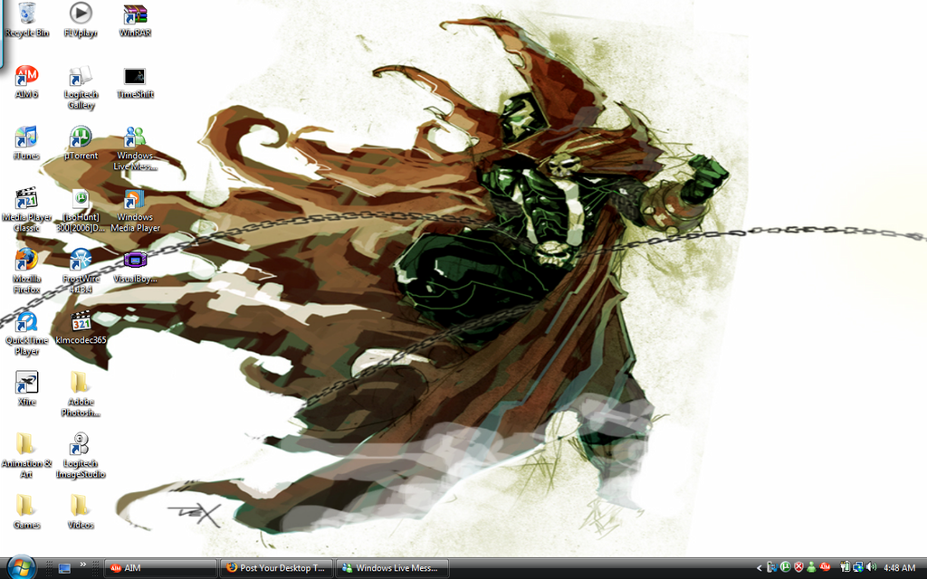The height and width of the screenshot is (579, 927).
Task: Toggle the Windows Live Messenger tray status icon
Action: point(811,568)
